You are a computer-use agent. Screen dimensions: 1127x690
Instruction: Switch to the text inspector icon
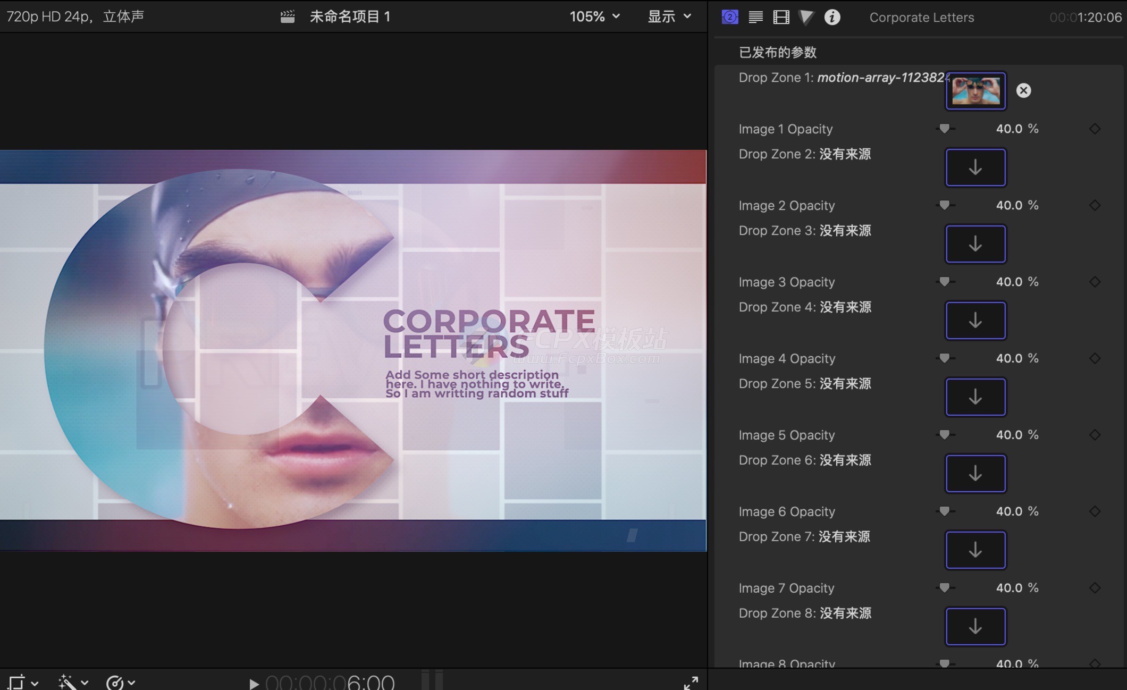pyautogui.click(x=755, y=17)
